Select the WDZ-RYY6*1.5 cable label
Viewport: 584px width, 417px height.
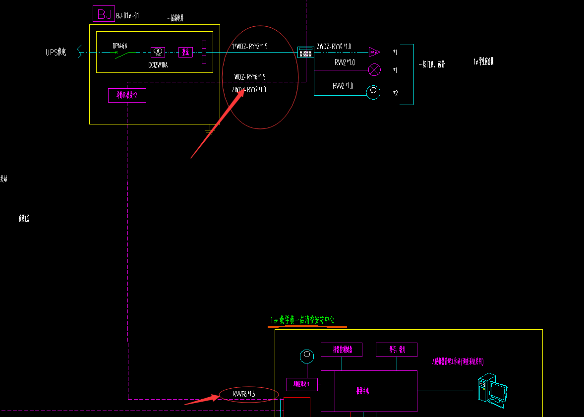250,77
